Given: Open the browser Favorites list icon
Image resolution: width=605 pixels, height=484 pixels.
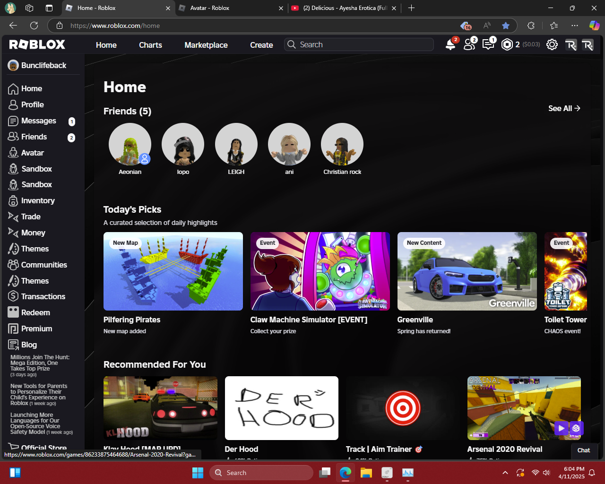Looking at the screenshot, I should [554, 26].
